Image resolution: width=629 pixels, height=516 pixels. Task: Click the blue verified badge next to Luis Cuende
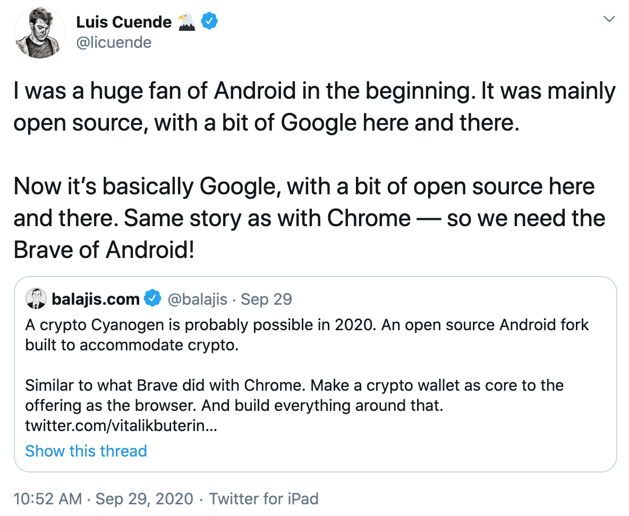(208, 21)
